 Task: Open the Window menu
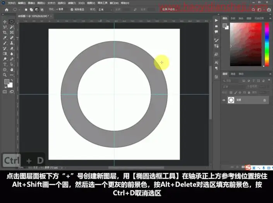(x=114, y=3)
